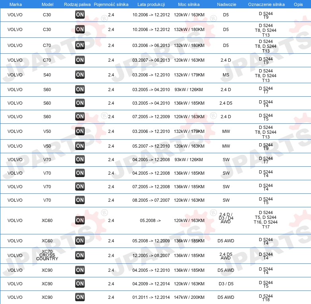Viewport: 311px width, 304px height.
Task: Select the ON icon in S60 2.4 D5 row
Action: 80,103
